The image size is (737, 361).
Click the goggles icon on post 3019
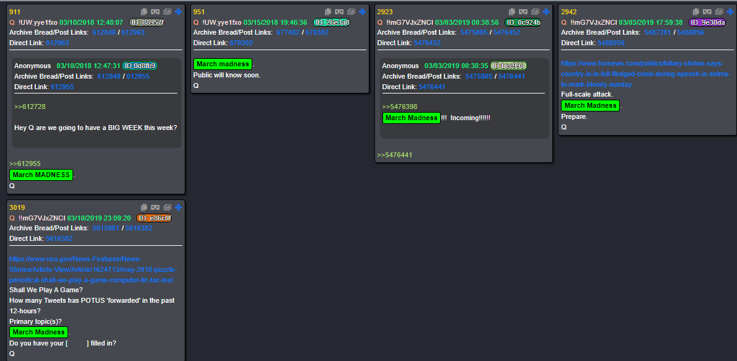click(x=155, y=207)
